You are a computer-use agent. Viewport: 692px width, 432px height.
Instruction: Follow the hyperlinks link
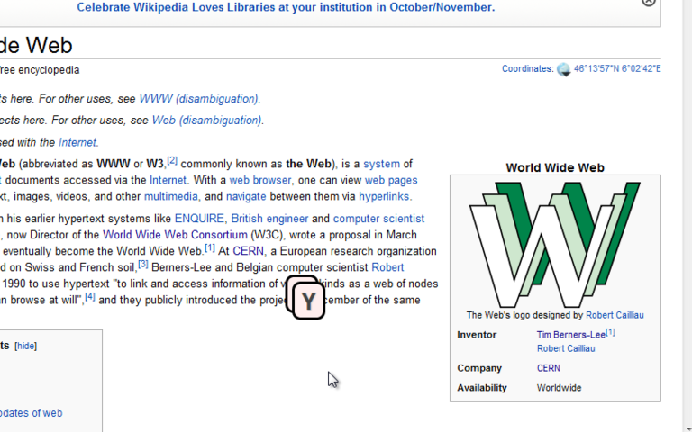pyautogui.click(x=384, y=196)
